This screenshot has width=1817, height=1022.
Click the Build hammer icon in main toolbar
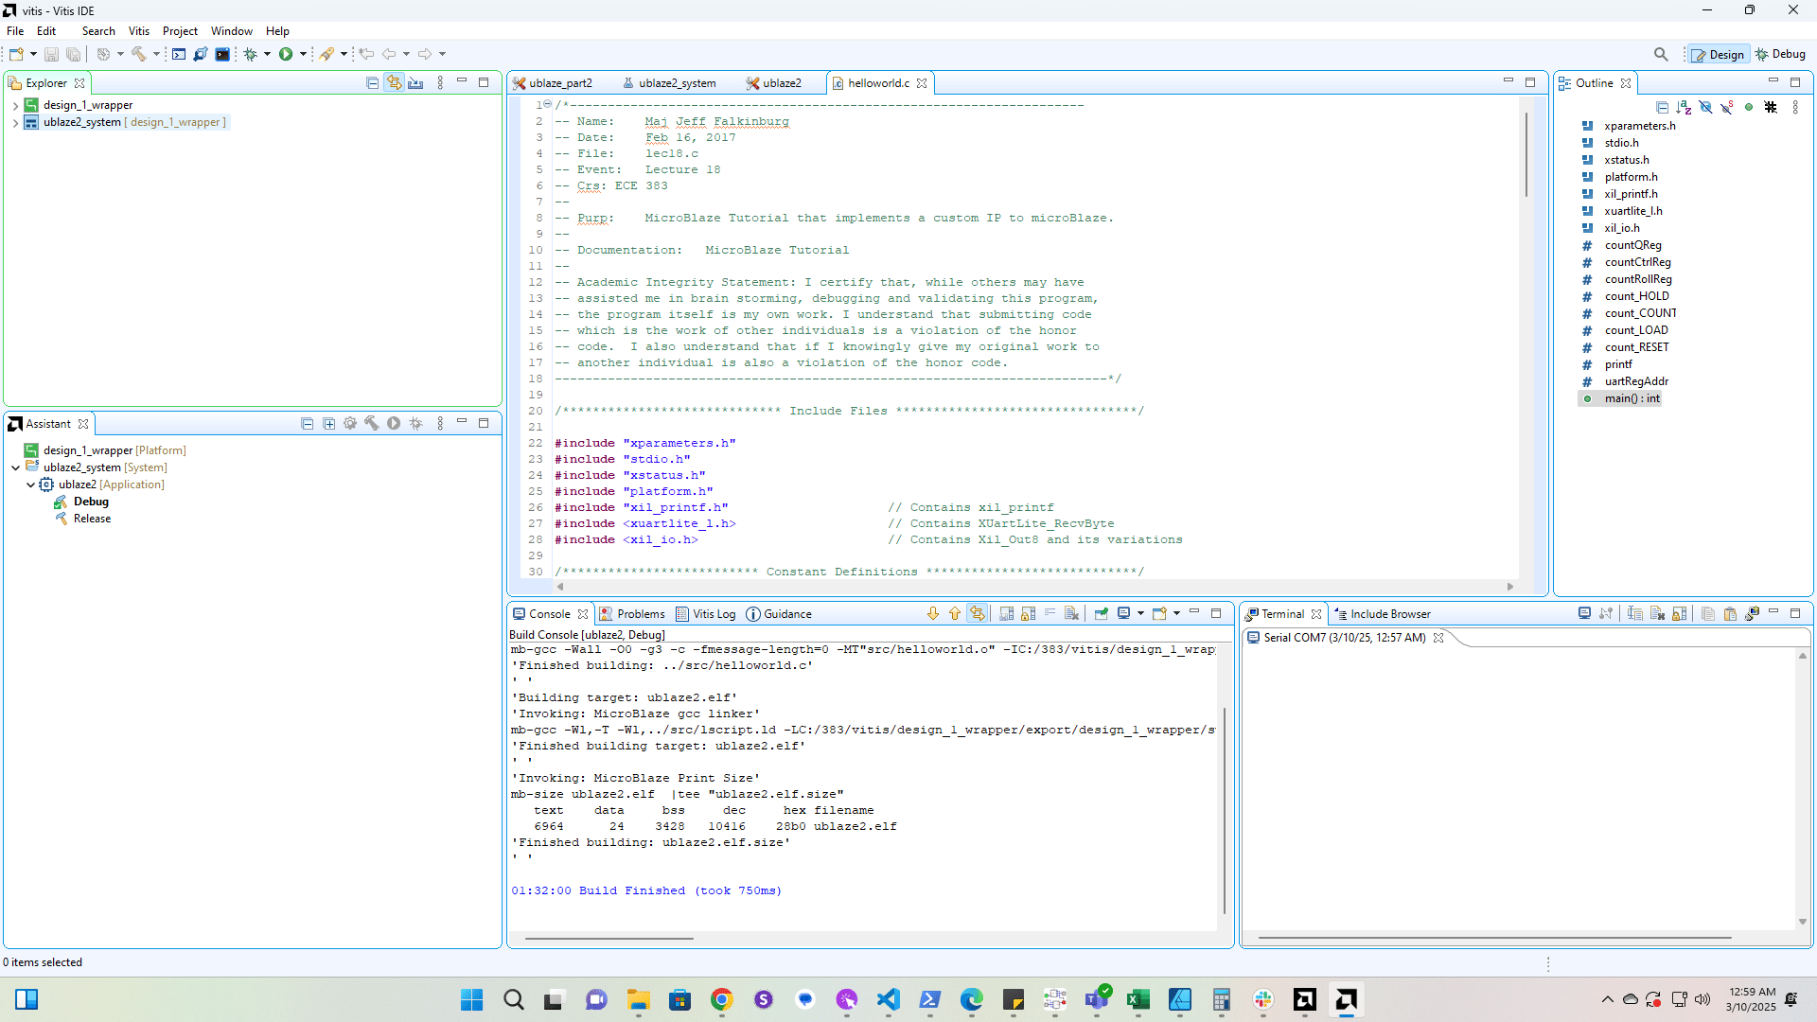(x=139, y=54)
